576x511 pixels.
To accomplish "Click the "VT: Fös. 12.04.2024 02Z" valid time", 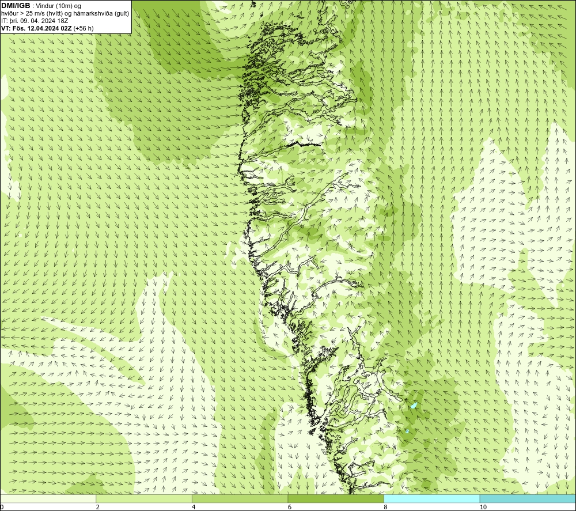I will click(x=37, y=28).
